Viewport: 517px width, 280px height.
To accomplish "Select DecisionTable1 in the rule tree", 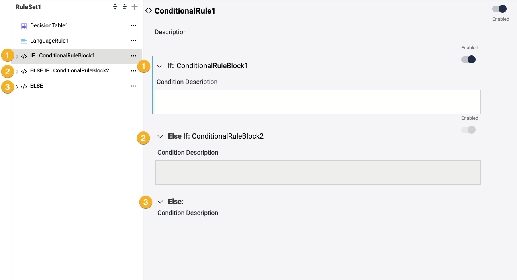I will 49,25.
